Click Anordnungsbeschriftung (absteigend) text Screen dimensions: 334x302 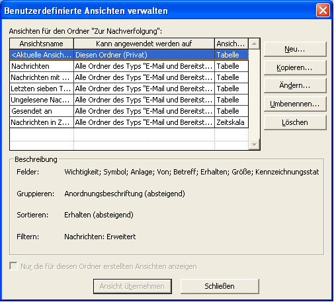tap(124, 194)
